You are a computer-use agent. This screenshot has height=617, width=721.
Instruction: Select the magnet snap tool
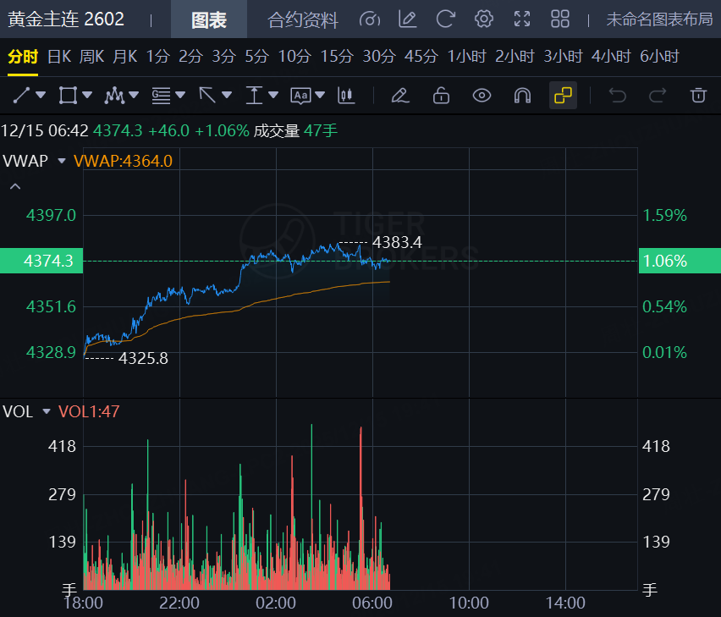tap(523, 96)
